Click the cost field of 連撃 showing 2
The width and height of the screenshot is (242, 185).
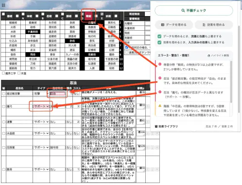click(x=76, y=122)
